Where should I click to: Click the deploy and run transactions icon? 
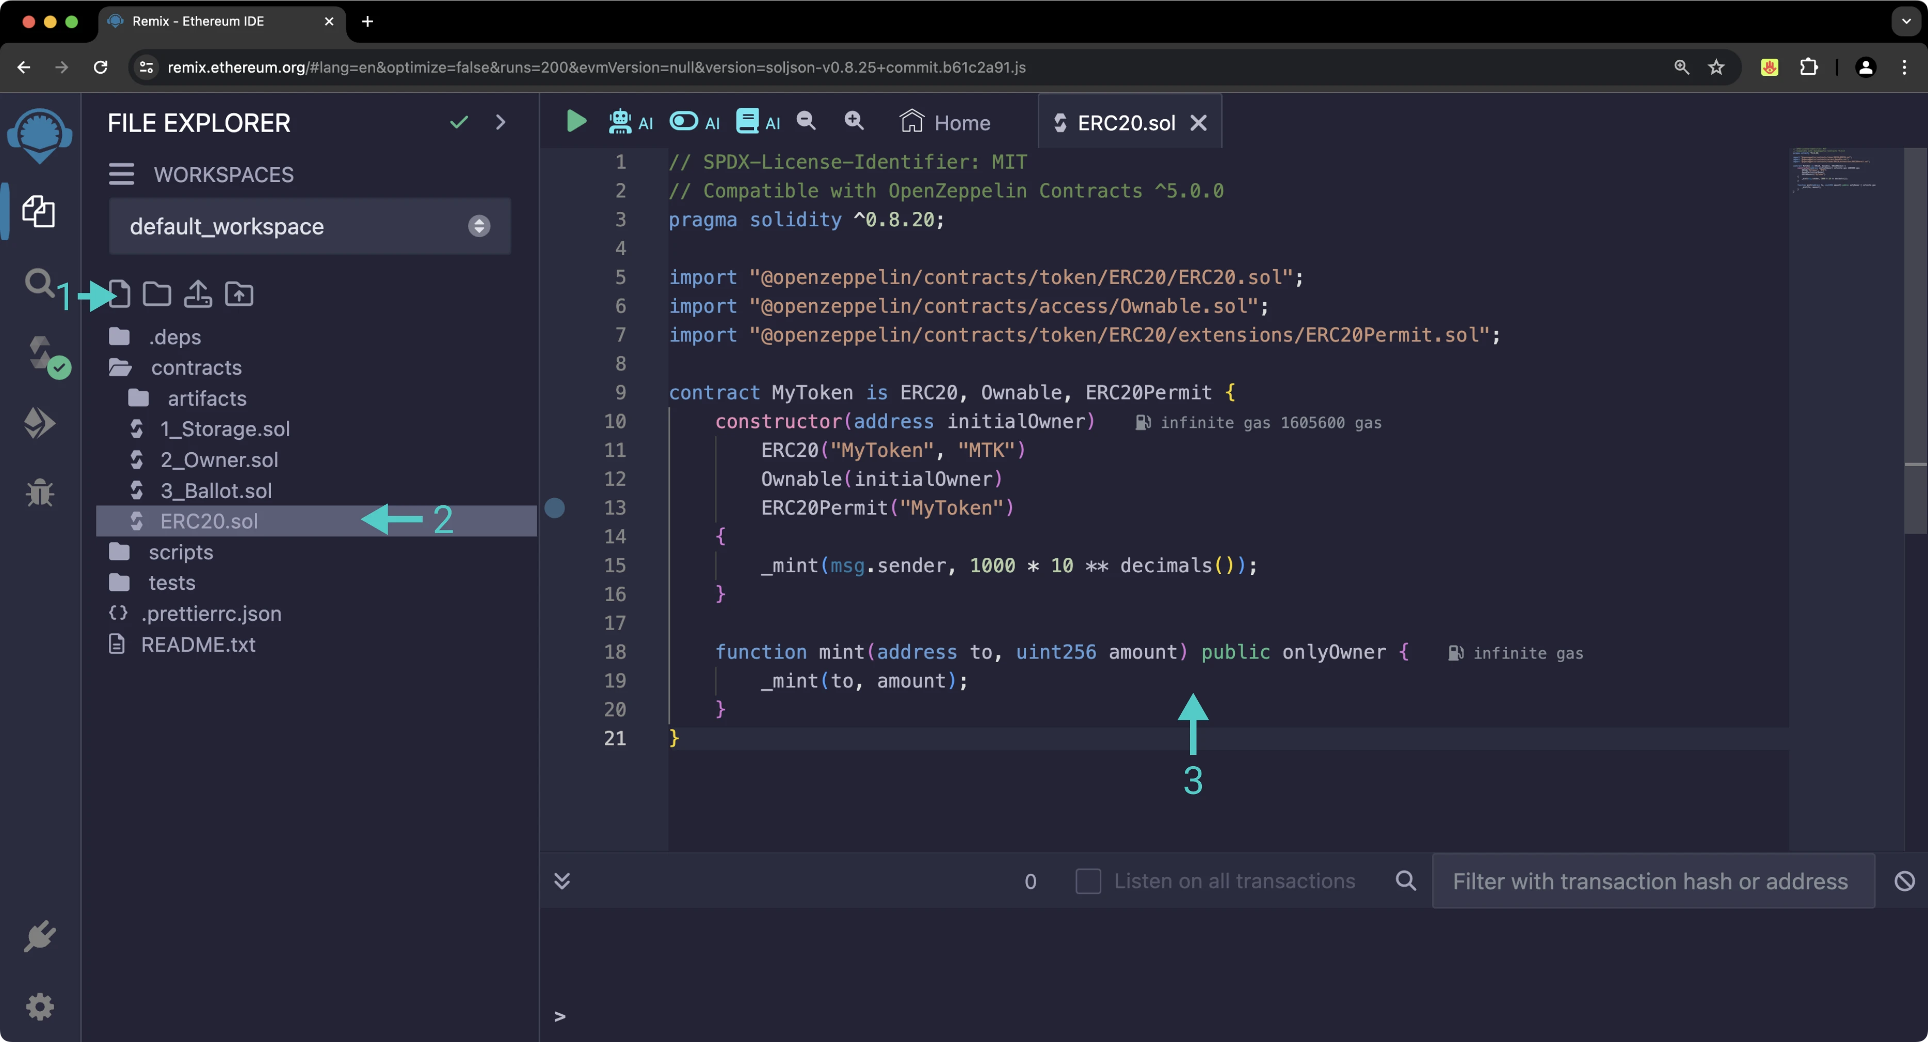coord(39,422)
